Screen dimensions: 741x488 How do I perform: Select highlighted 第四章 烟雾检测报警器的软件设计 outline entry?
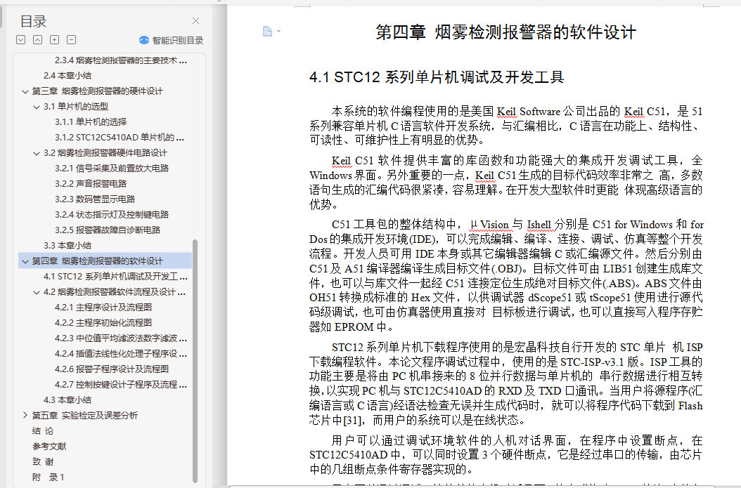click(97, 261)
